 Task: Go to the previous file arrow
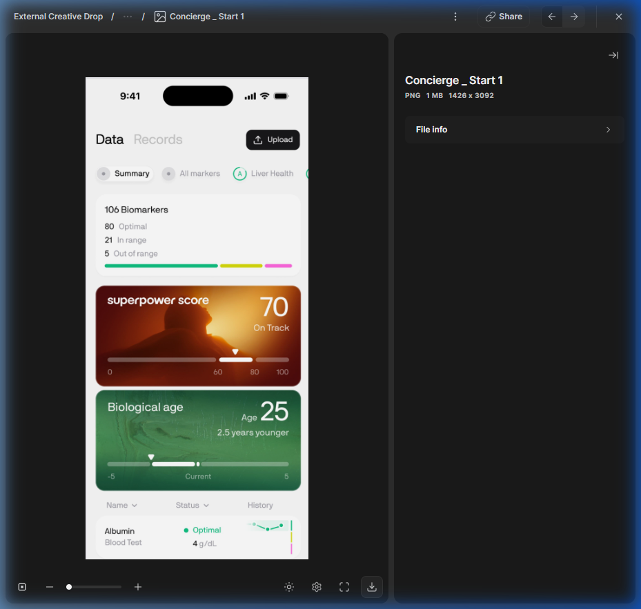(551, 17)
